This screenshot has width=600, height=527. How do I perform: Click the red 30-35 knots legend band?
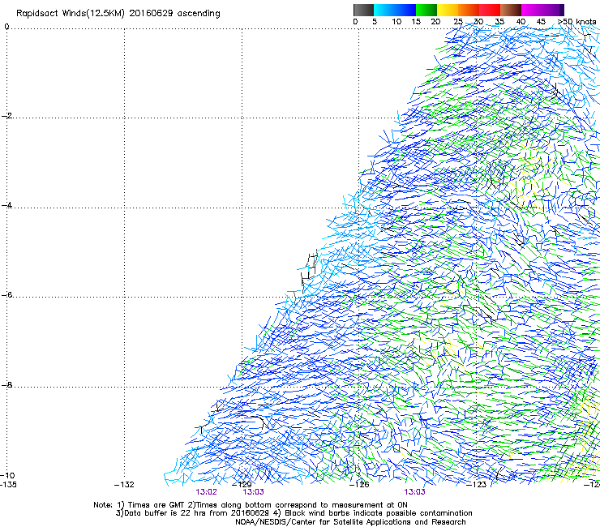tap(490, 10)
